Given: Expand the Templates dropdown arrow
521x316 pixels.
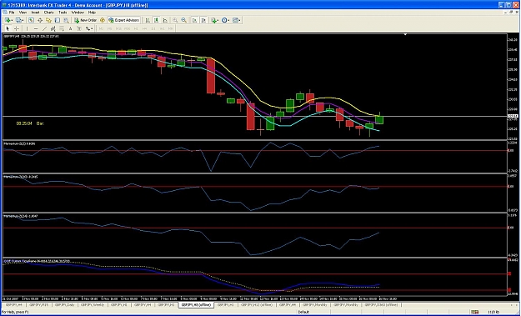Looking at the screenshot, I should tap(239, 21).
